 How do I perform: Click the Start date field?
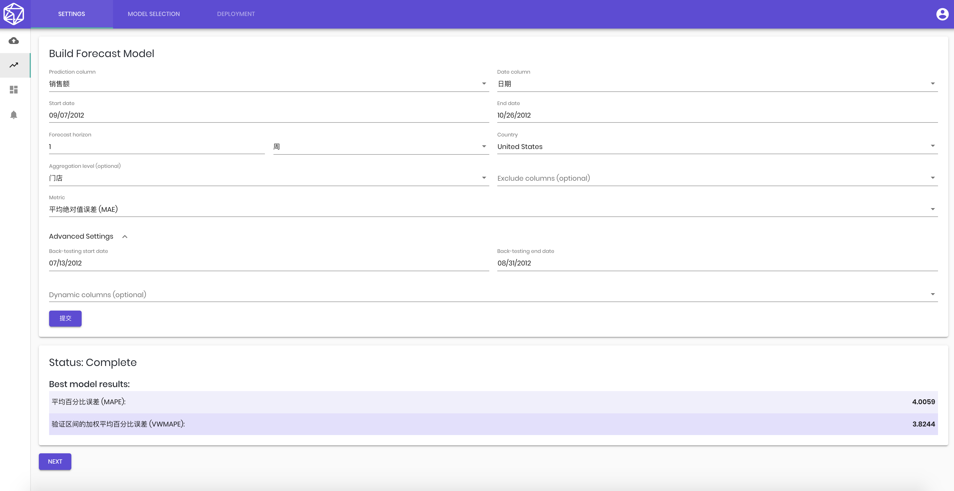269,115
